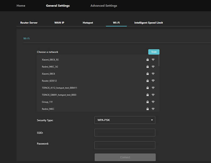Image resolution: width=211 pixels, height=163 pixels.
Task: Click lock icon for TSPACK_4112_hotspot_test_000411
Action: coord(148,88)
